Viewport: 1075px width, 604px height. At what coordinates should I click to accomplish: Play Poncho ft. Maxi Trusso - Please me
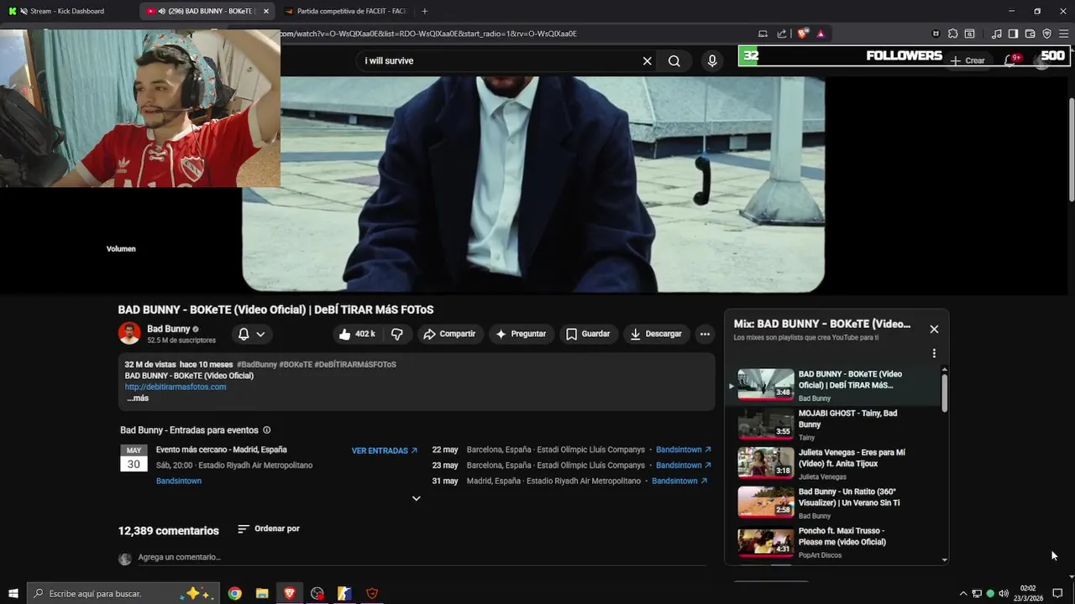pos(835,543)
